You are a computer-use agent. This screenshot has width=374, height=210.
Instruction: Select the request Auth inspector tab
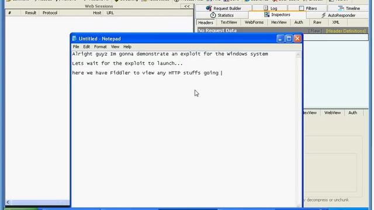[299, 22]
